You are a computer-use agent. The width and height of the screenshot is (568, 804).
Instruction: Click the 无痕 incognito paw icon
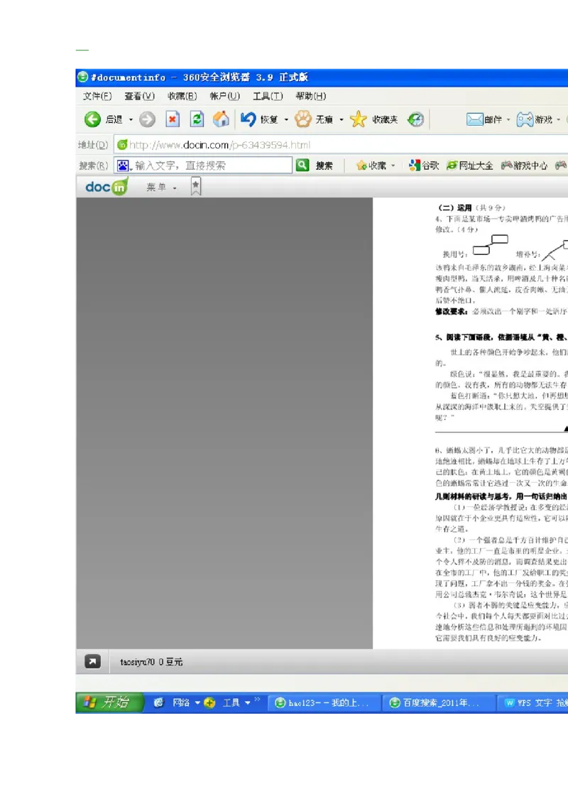303,119
